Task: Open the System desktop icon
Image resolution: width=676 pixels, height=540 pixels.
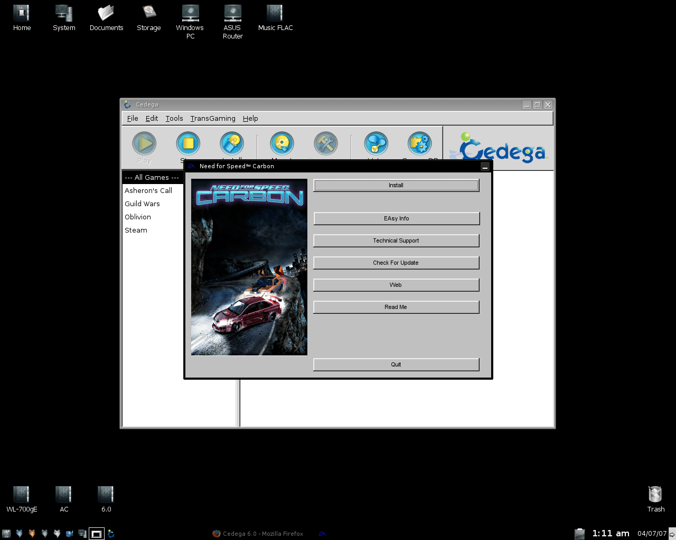Action: click(64, 18)
